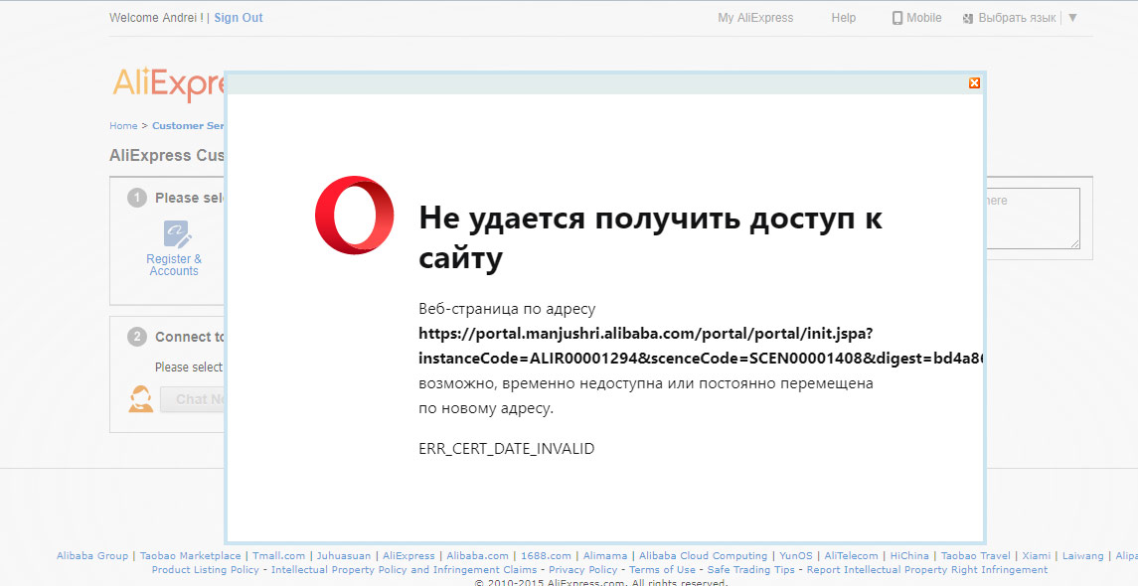1138x586 pixels.
Task: Open the Customer Service breadcrumb link
Action: (188, 125)
